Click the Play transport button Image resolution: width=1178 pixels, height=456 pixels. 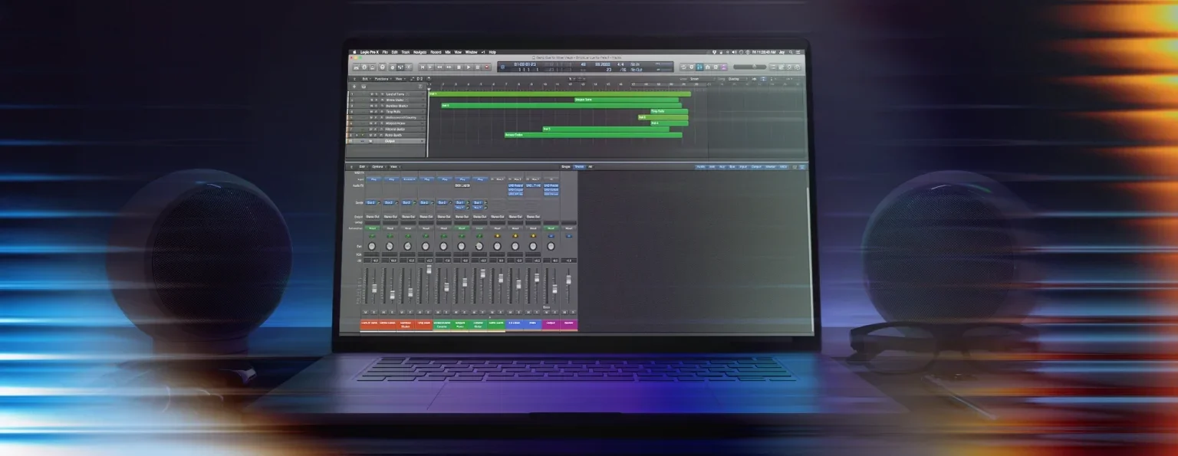468,67
